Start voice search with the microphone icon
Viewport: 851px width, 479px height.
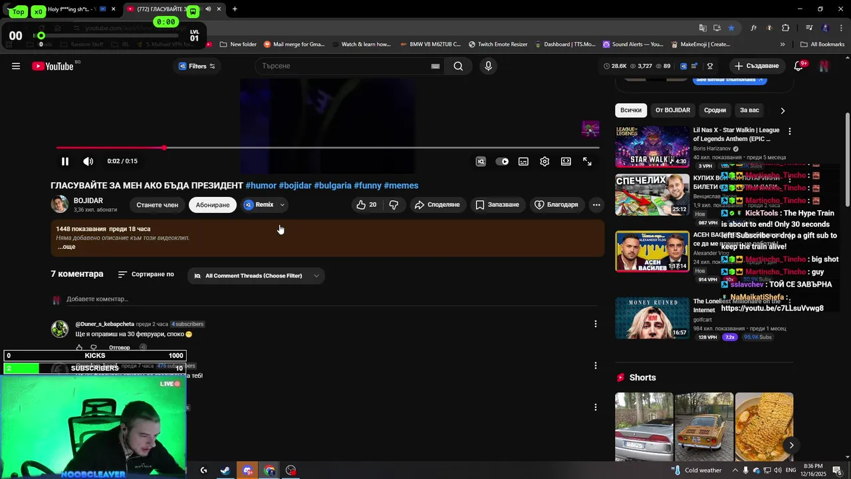pyautogui.click(x=488, y=66)
